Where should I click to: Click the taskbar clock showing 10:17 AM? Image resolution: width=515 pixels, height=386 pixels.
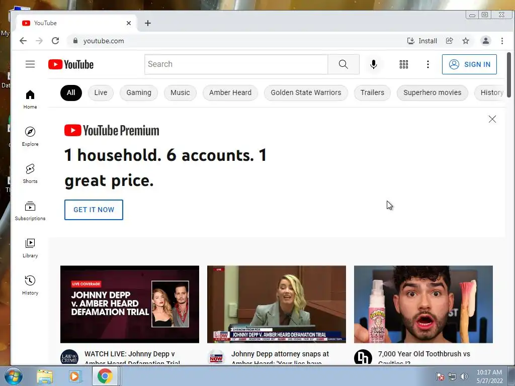point(489,376)
